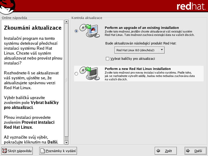The width and height of the screenshot is (208, 156).
Task: Enable the 'Vybrat balíčky pro aktualizaci' checkbox
Action: click(x=107, y=59)
